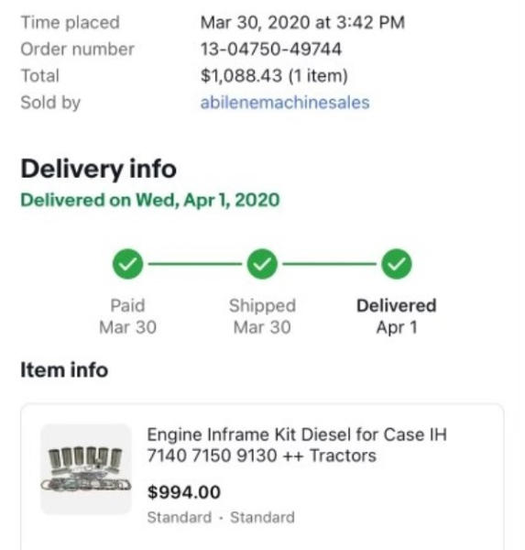Image resolution: width=525 pixels, height=550 pixels.
Task: Click the Item info heading
Action: [x=64, y=370]
